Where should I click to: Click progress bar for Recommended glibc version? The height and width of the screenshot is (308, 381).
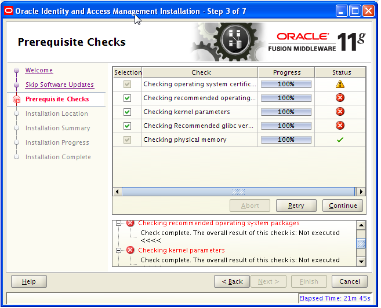click(x=286, y=126)
